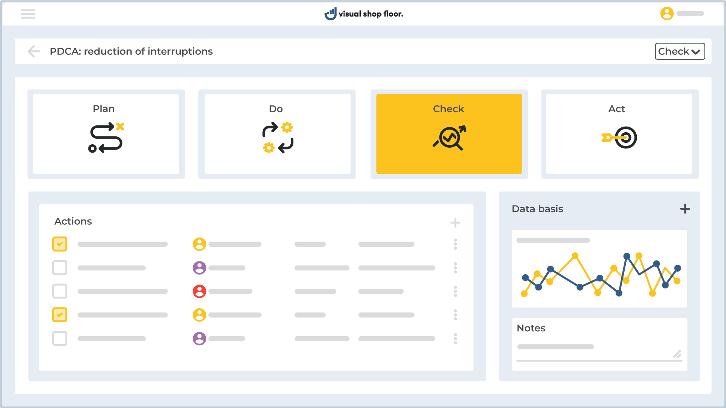
Task: Click the PDCA: reduction of interruptions title
Action: click(131, 51)
